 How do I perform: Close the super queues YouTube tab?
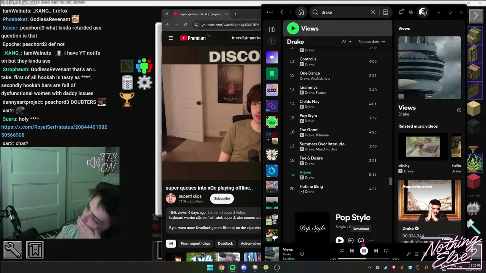click(227, 14)
